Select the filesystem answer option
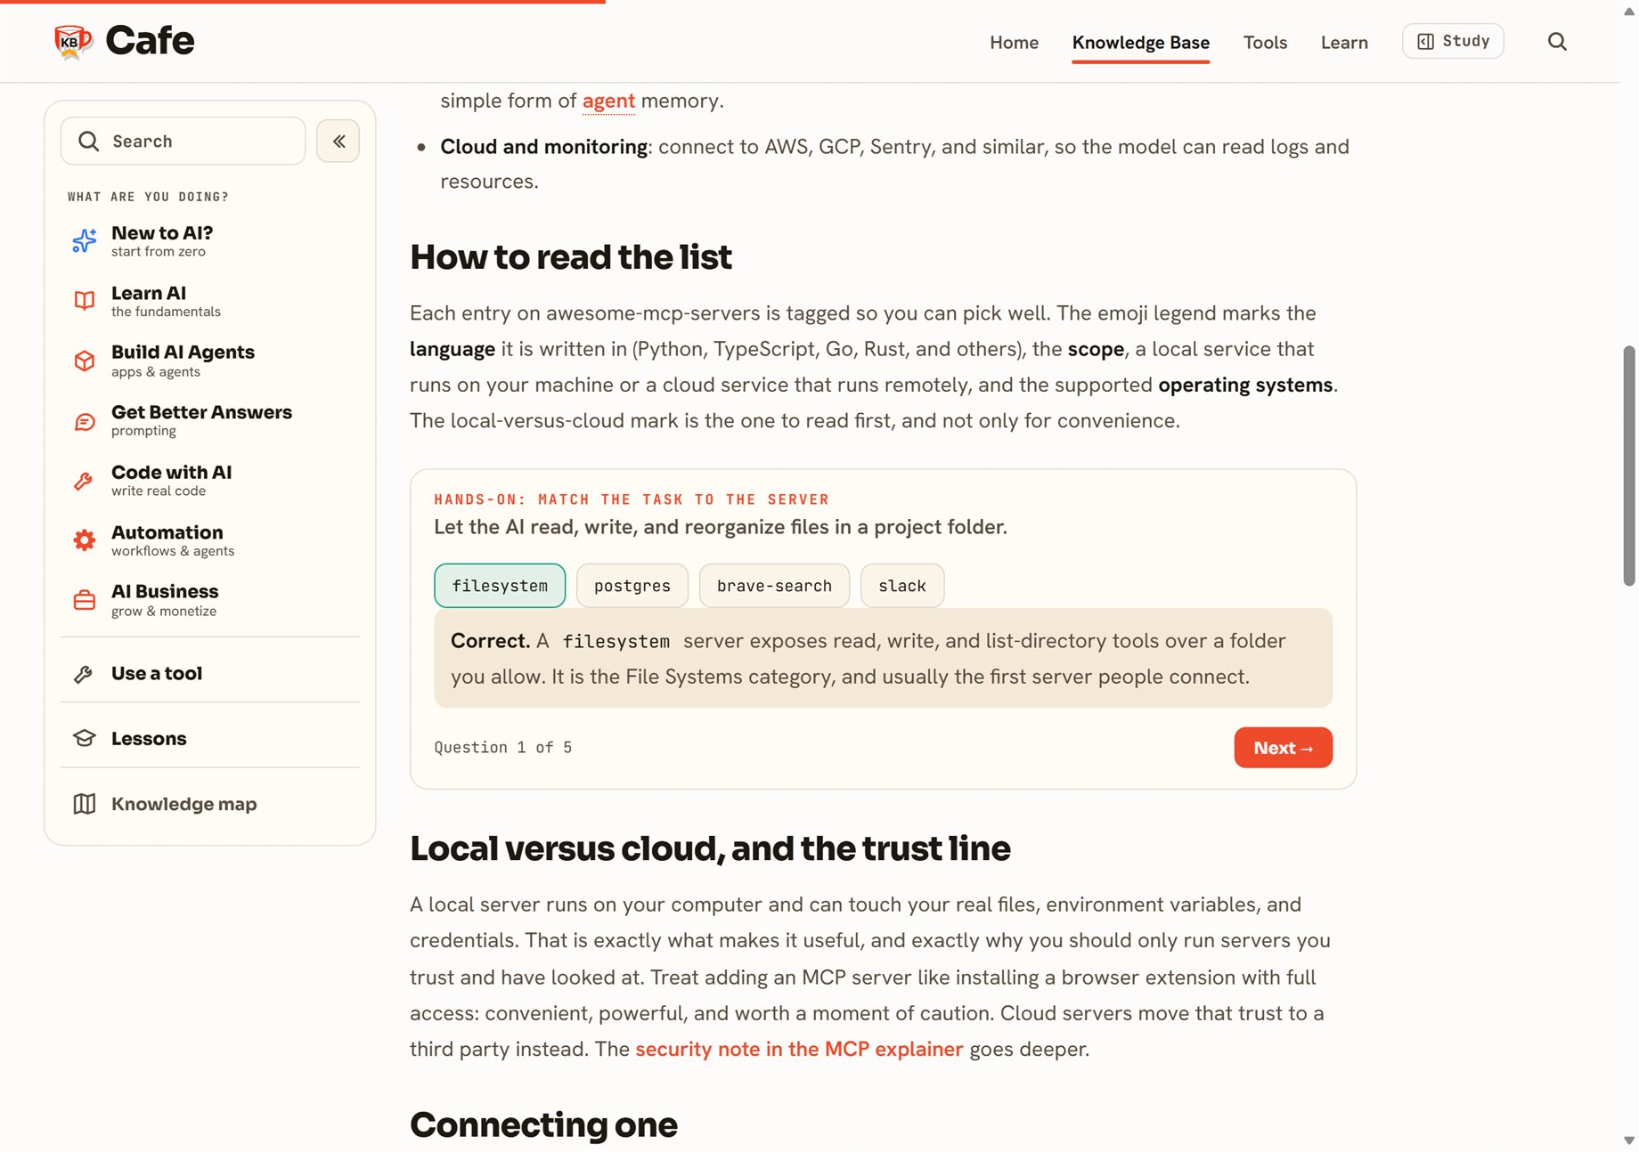This screenshot has width=1639, height=1152. (x=500, y=586)
